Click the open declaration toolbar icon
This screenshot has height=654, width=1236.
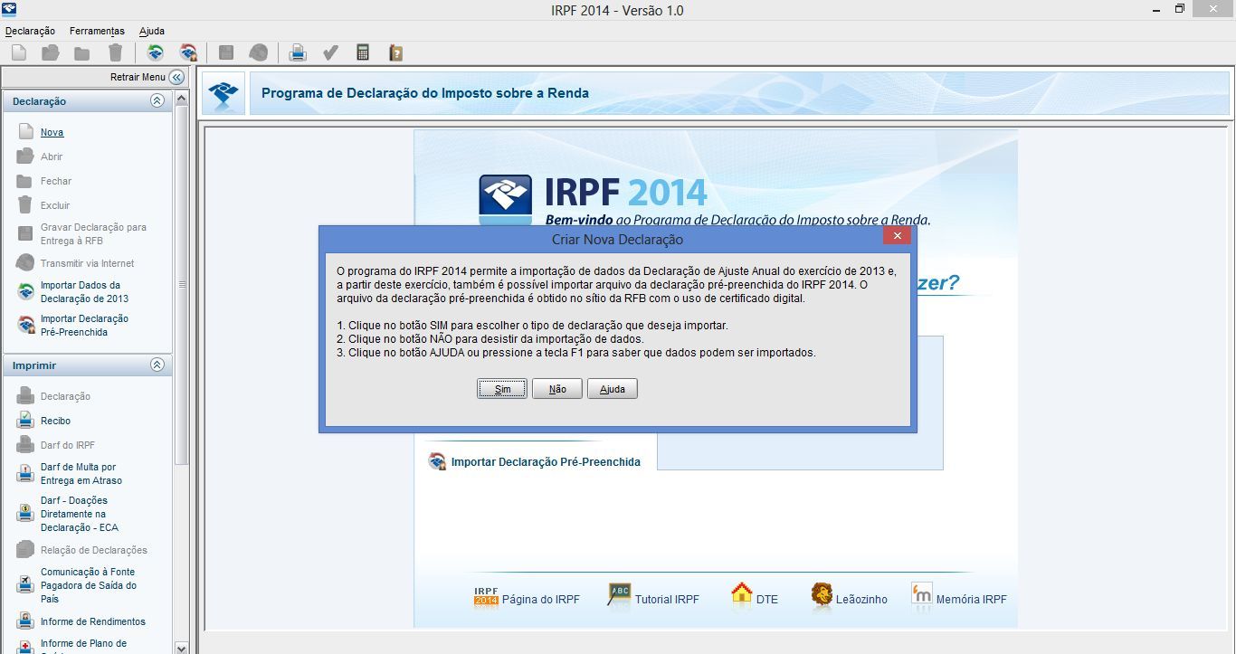51,52
